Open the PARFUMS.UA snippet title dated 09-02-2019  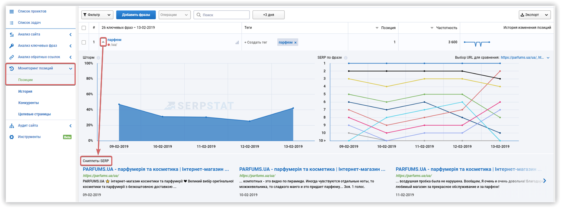coord(156,169)
